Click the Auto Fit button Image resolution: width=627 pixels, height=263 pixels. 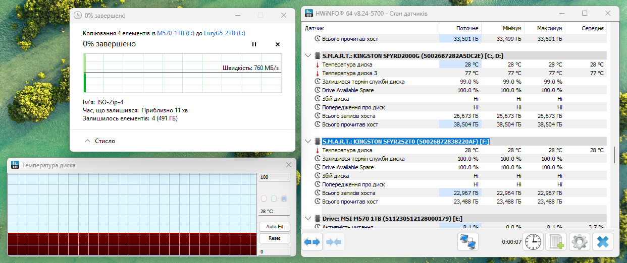coord(275,227)
